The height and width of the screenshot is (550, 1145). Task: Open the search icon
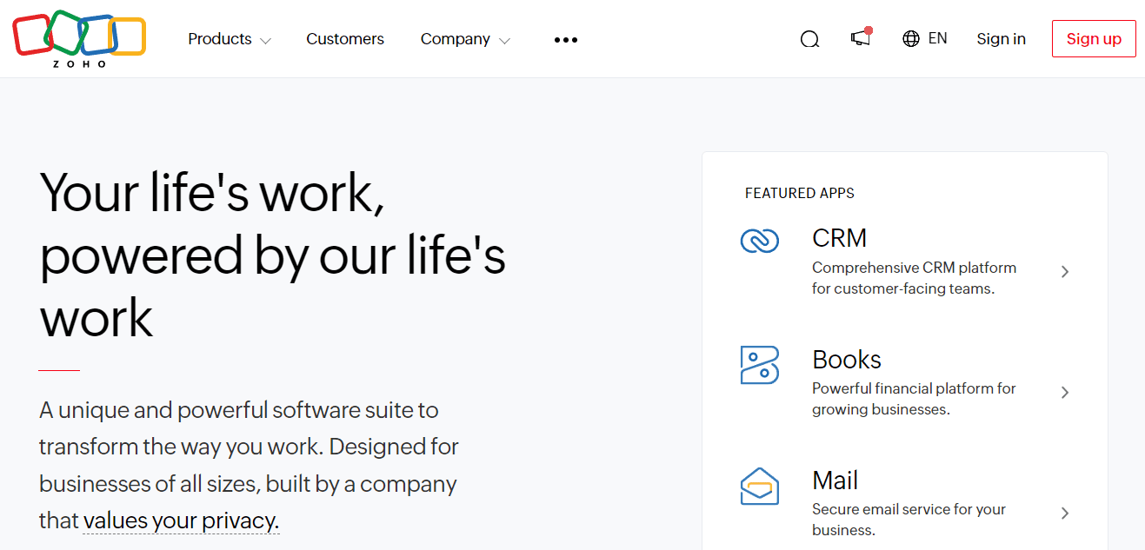coord(809,39)
